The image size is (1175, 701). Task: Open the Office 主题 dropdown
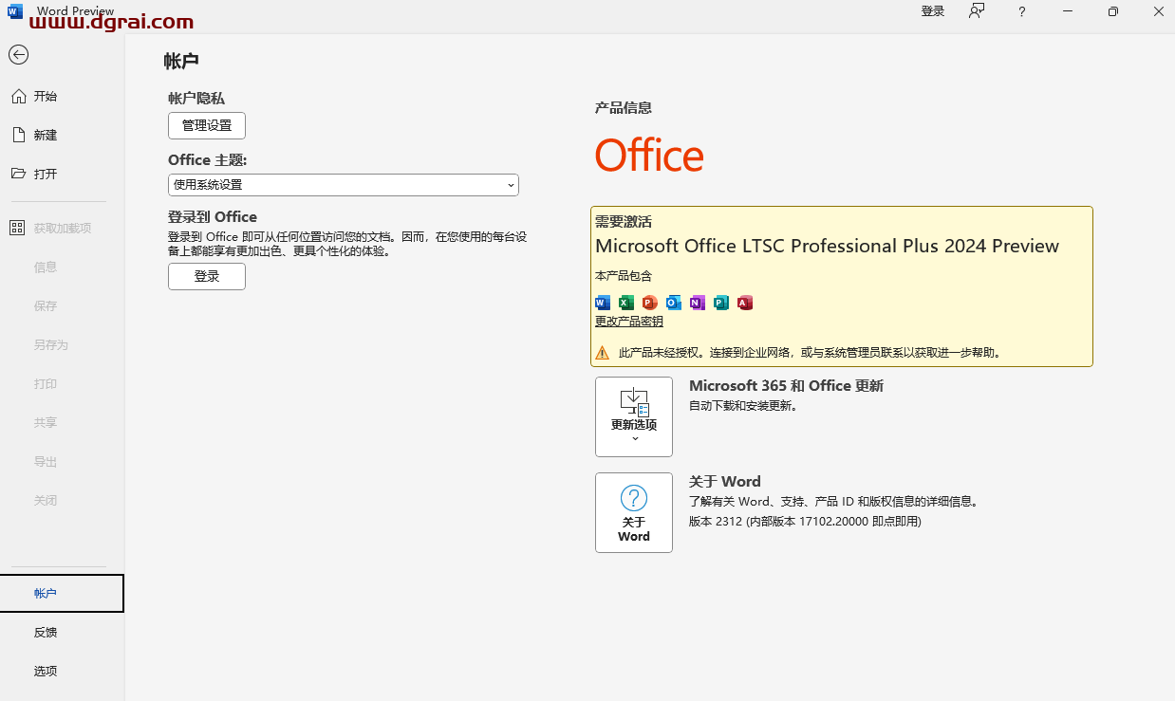(x=344, y=185)
